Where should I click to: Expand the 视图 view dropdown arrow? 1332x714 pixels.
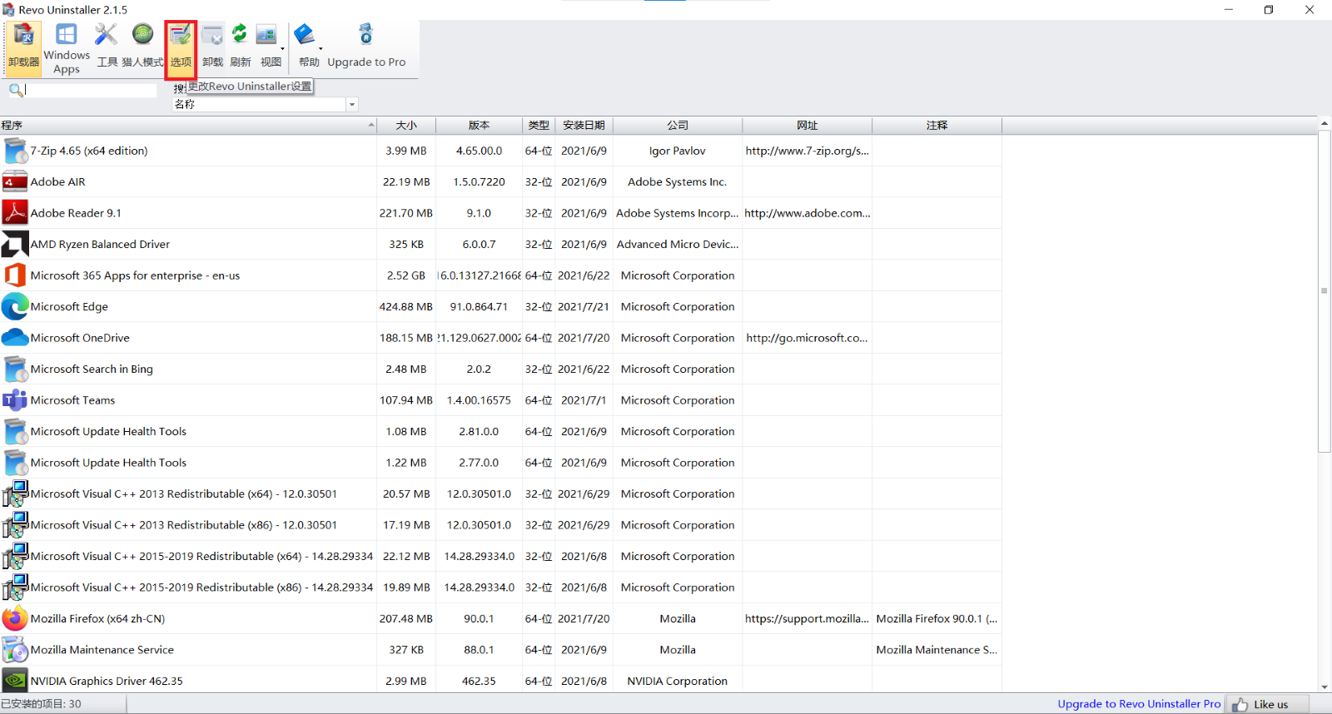[283, 48]
